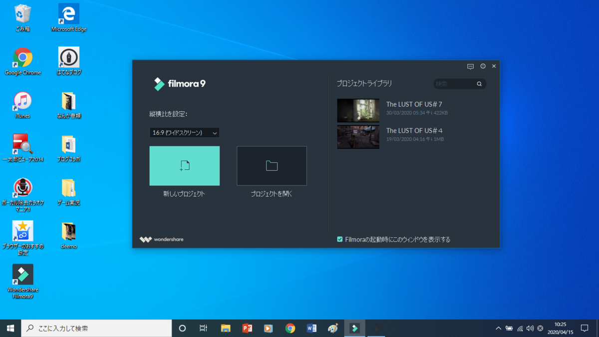
Task: Open Cortana circle on taskbar
Action: [182, 328]
